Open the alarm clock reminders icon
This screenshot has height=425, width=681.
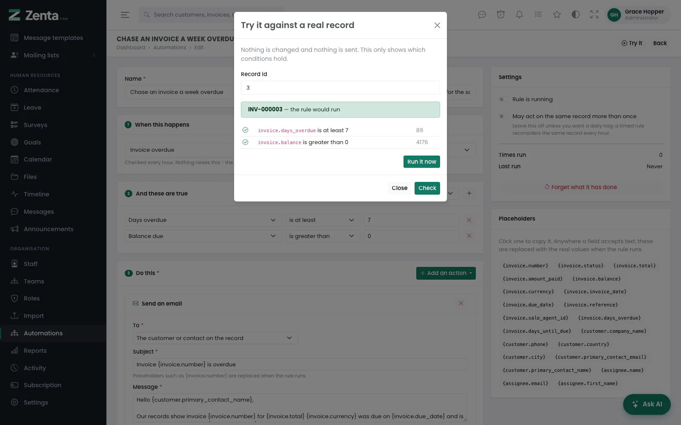(501, 15)
